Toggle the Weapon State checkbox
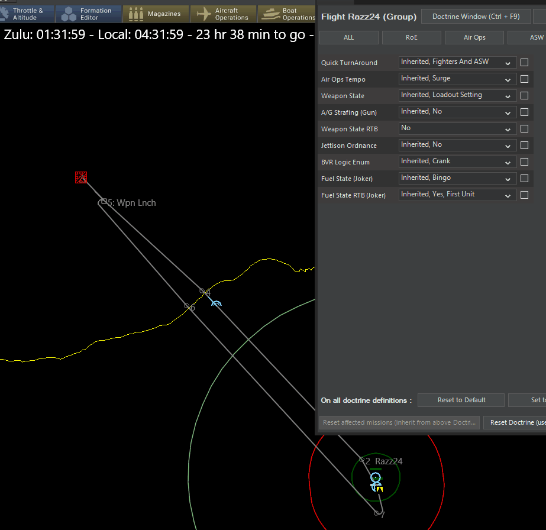This screenshot has width=546, height=530. (x=525, y=95)
